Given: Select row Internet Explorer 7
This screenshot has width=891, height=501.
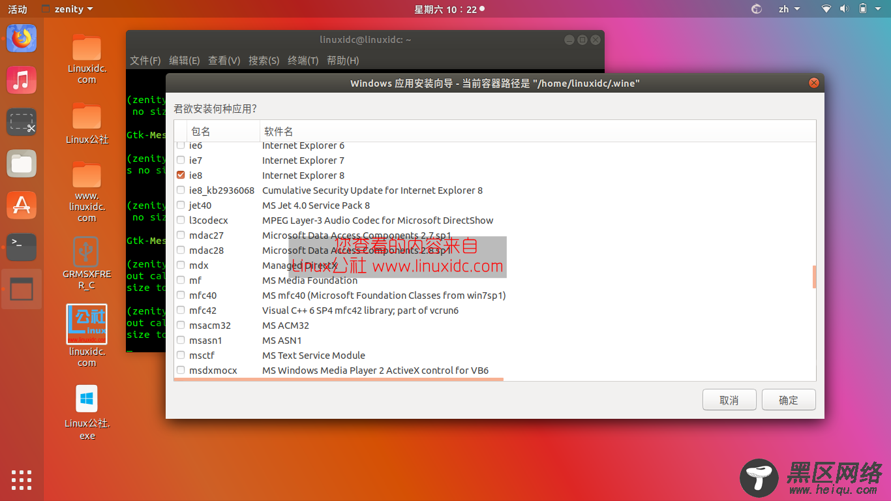Looking at the screenshot, I should pos(495,160).
